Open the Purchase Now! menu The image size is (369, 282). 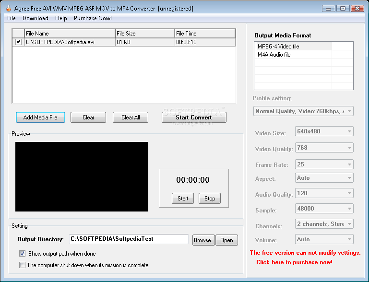(x=93, y=18)
